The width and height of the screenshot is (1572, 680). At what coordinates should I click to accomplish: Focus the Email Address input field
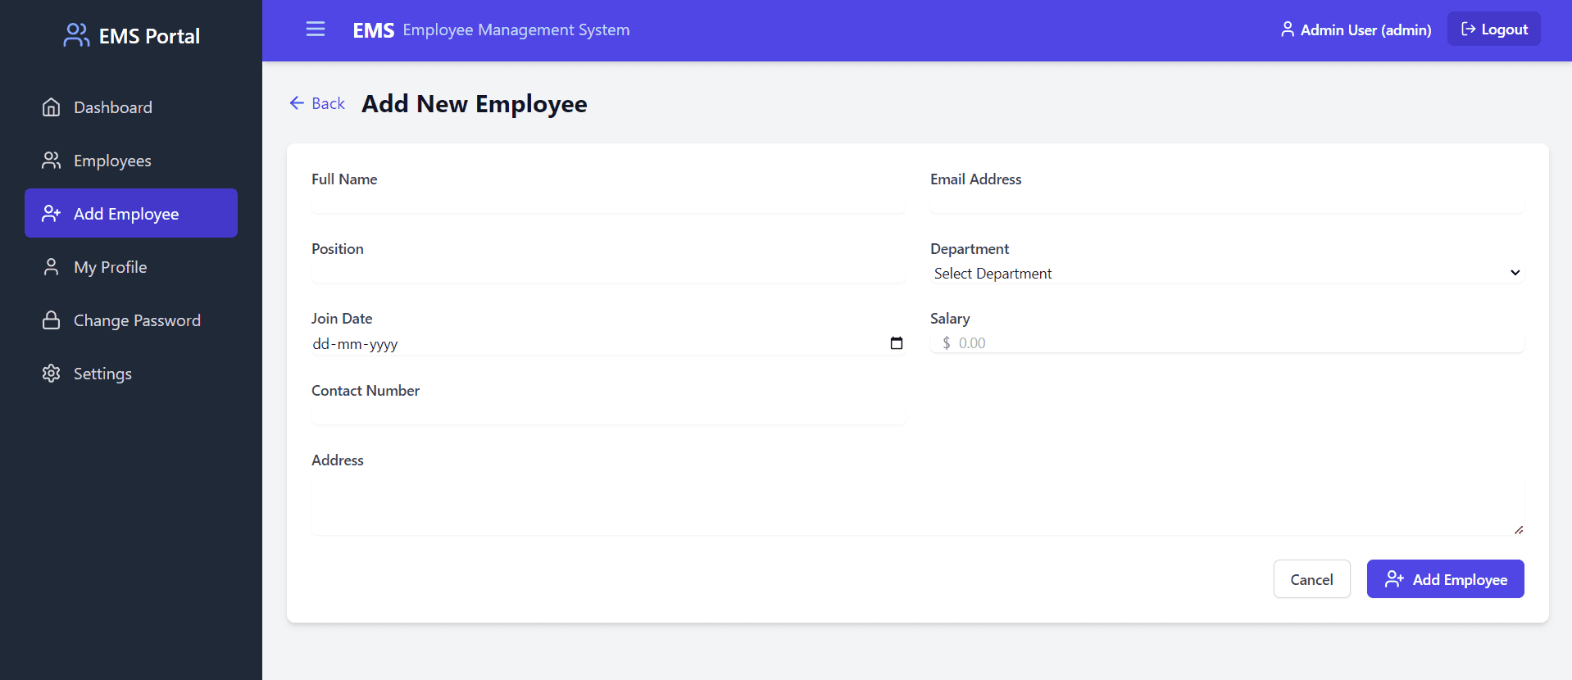coord(1227,203)
